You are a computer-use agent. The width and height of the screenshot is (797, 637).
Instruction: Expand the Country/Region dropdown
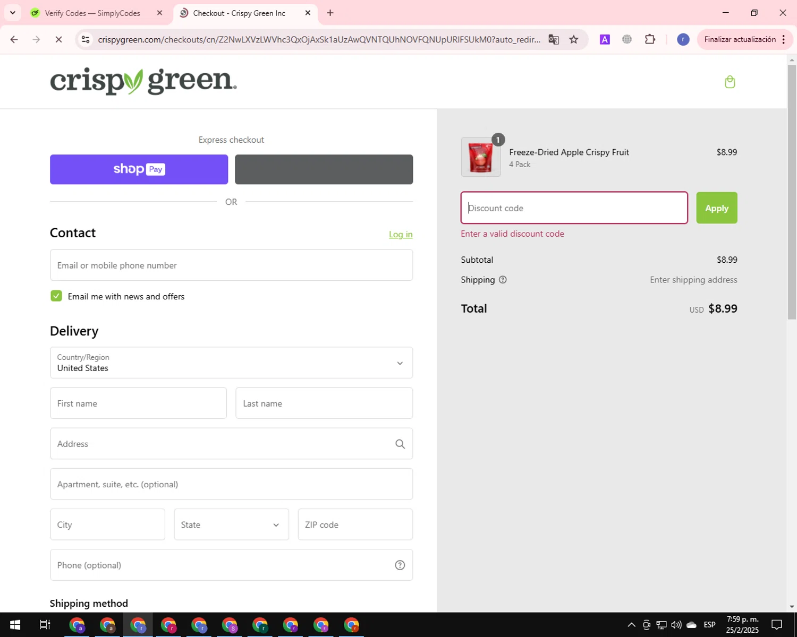[x=231, y=363]
